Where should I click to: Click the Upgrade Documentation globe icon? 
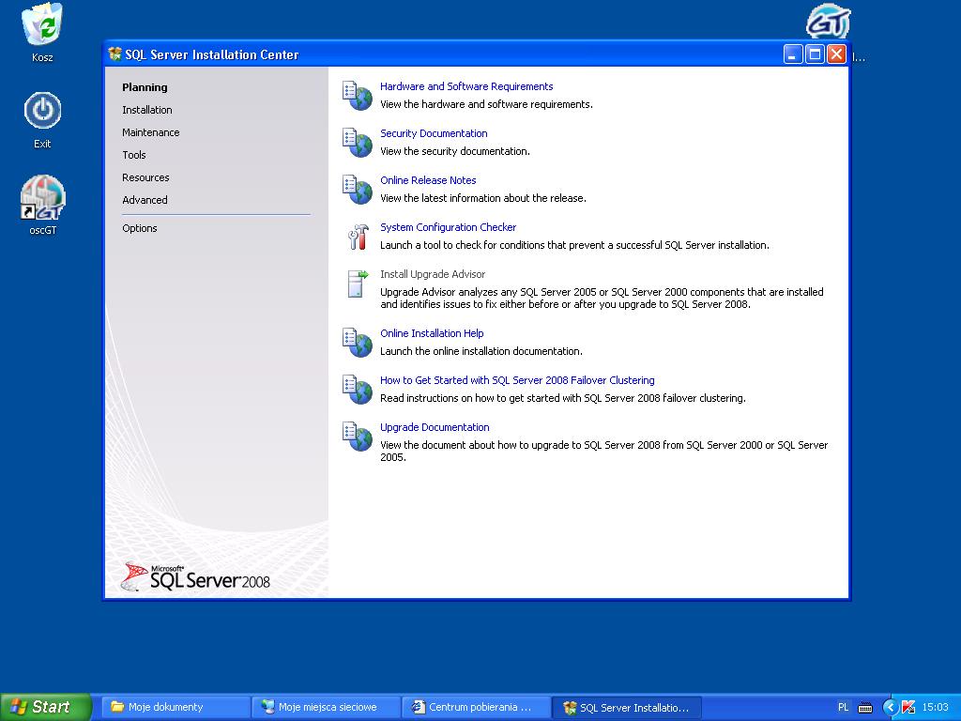click(x=358, y=437)
